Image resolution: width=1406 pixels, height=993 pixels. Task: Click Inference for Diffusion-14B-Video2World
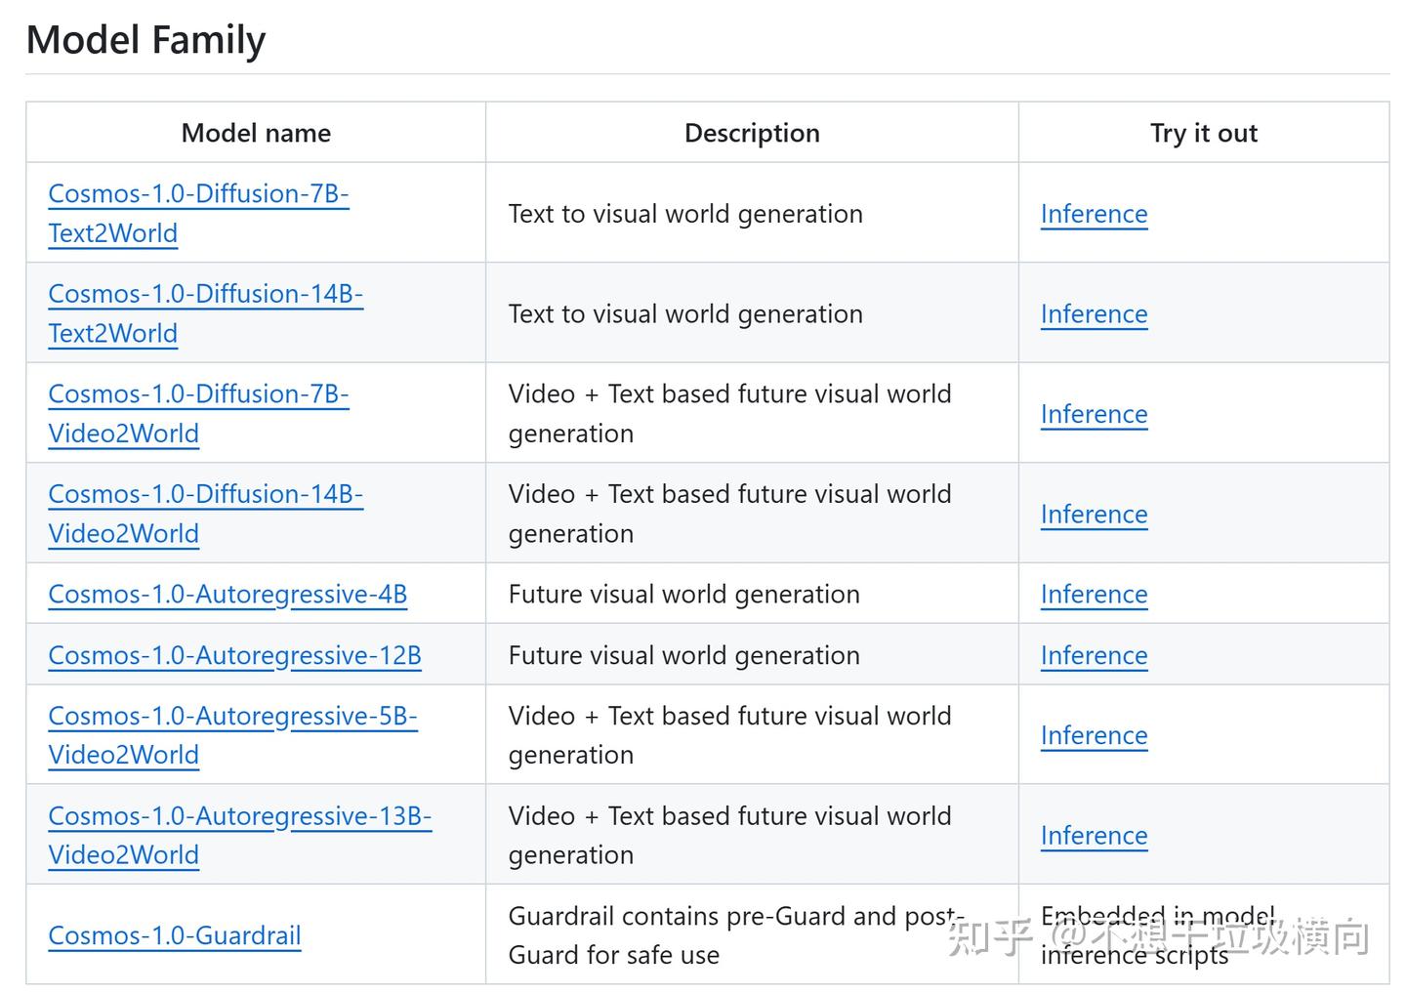pyautogui.click(x=1094, y=515)
